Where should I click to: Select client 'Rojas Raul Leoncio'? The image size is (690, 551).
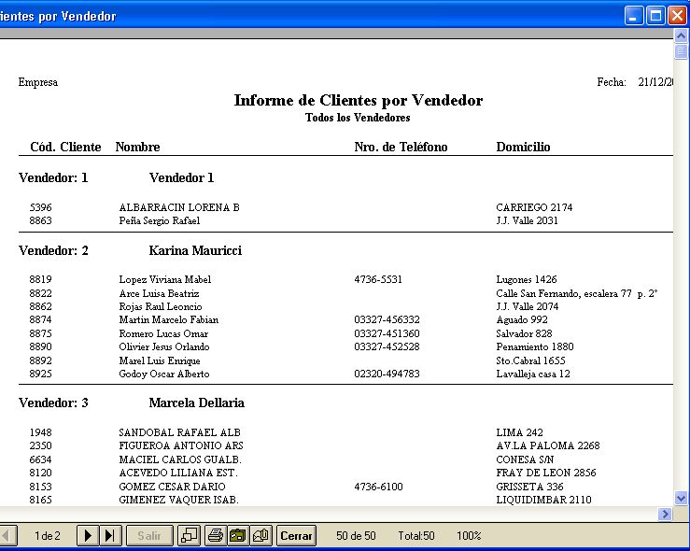pyautogui.click(x=161, y=306)
